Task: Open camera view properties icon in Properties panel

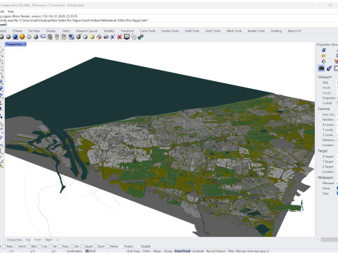Action: [x=321, y=68]
